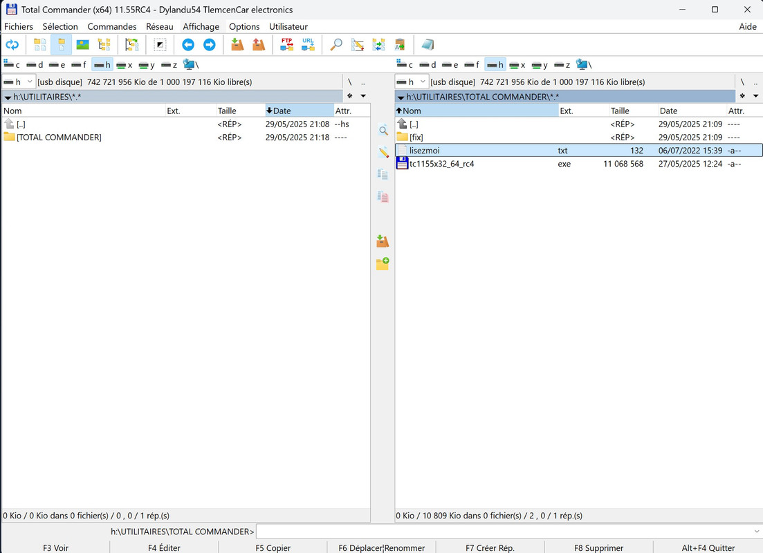Select drive c in the left drive bar
This screenshot has height=553, width=763.
[12, 65]
